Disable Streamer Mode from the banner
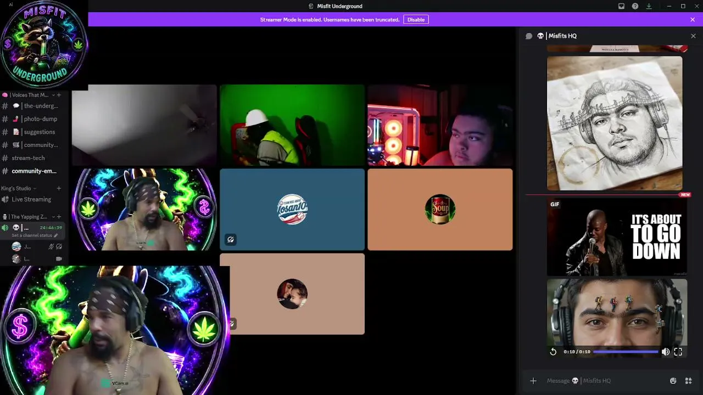 tap(416, 20)
